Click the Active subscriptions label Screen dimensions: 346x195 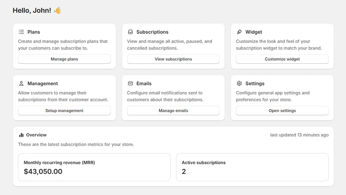pyautogui.click(x=204, y=162)
